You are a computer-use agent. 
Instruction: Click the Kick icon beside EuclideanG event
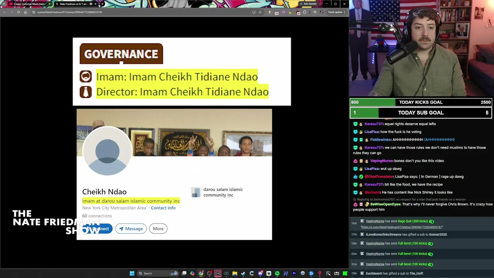362,273
